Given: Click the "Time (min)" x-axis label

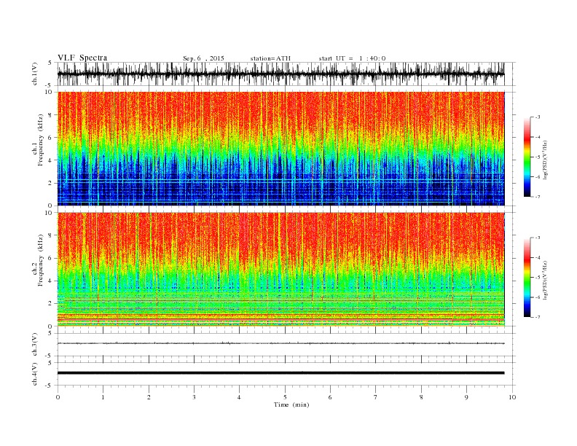Looking at the screenshot, I should coord(291,404).
